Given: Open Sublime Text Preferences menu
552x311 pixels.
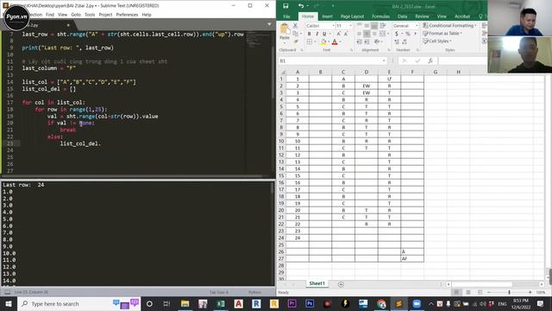Looking at the screenshot, I should point(127,15).
